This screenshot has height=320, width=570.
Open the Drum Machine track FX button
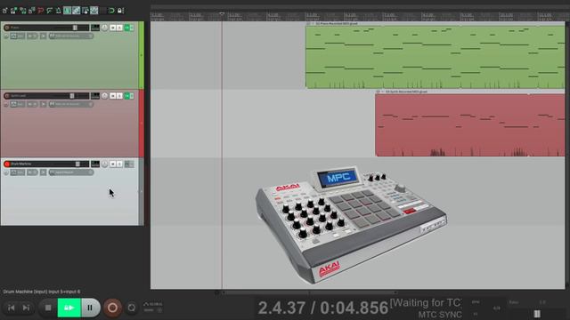[x=127, y=164]
